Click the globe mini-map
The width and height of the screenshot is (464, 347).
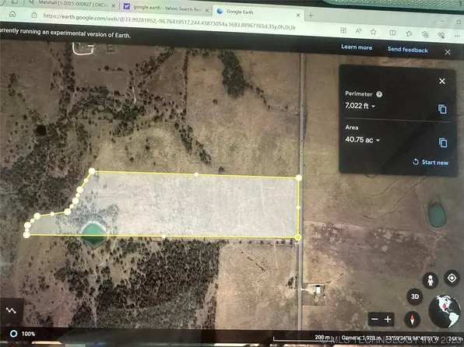click(x=445, y=311)
